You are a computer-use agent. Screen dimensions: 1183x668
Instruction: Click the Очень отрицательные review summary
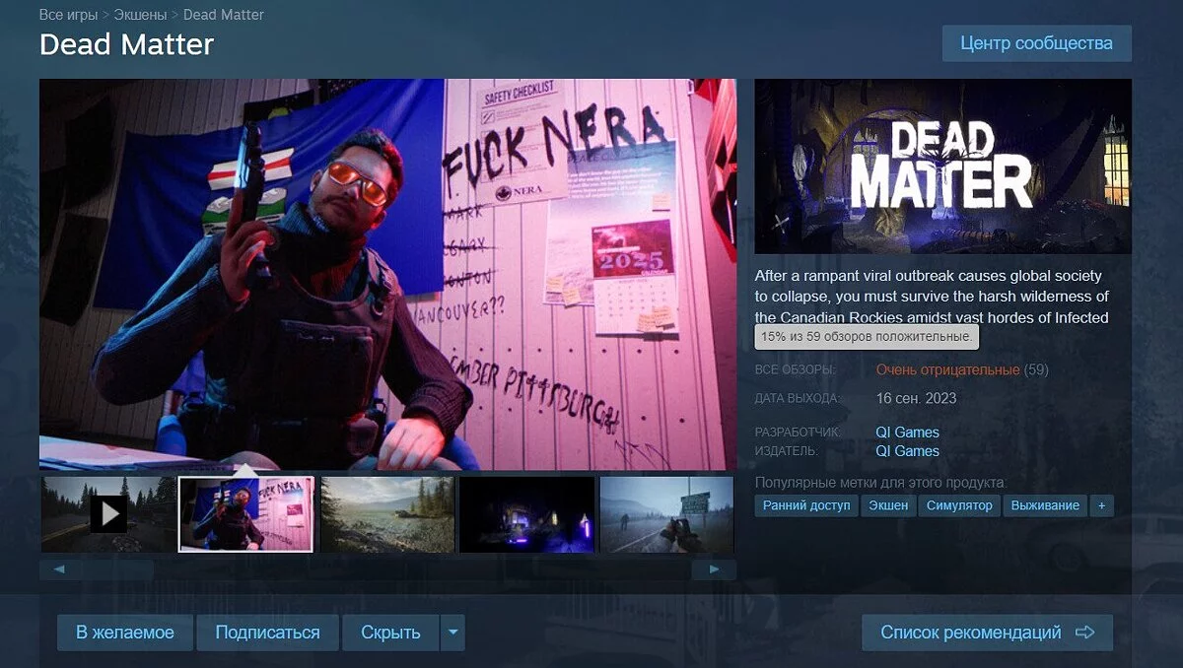pos(947,369)
